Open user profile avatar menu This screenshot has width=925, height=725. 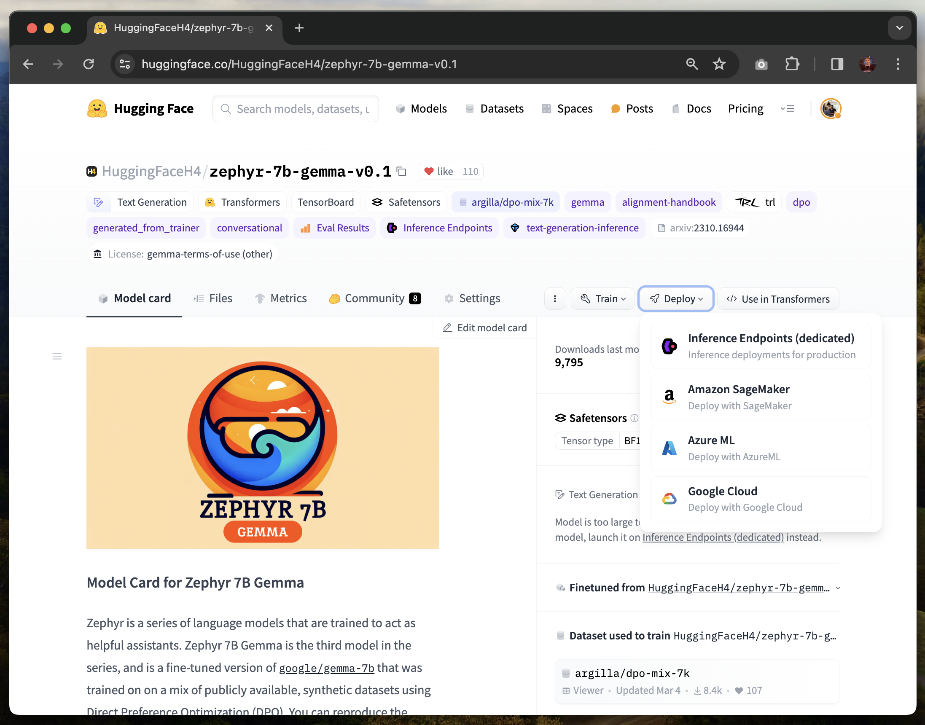tap(830, 109)
